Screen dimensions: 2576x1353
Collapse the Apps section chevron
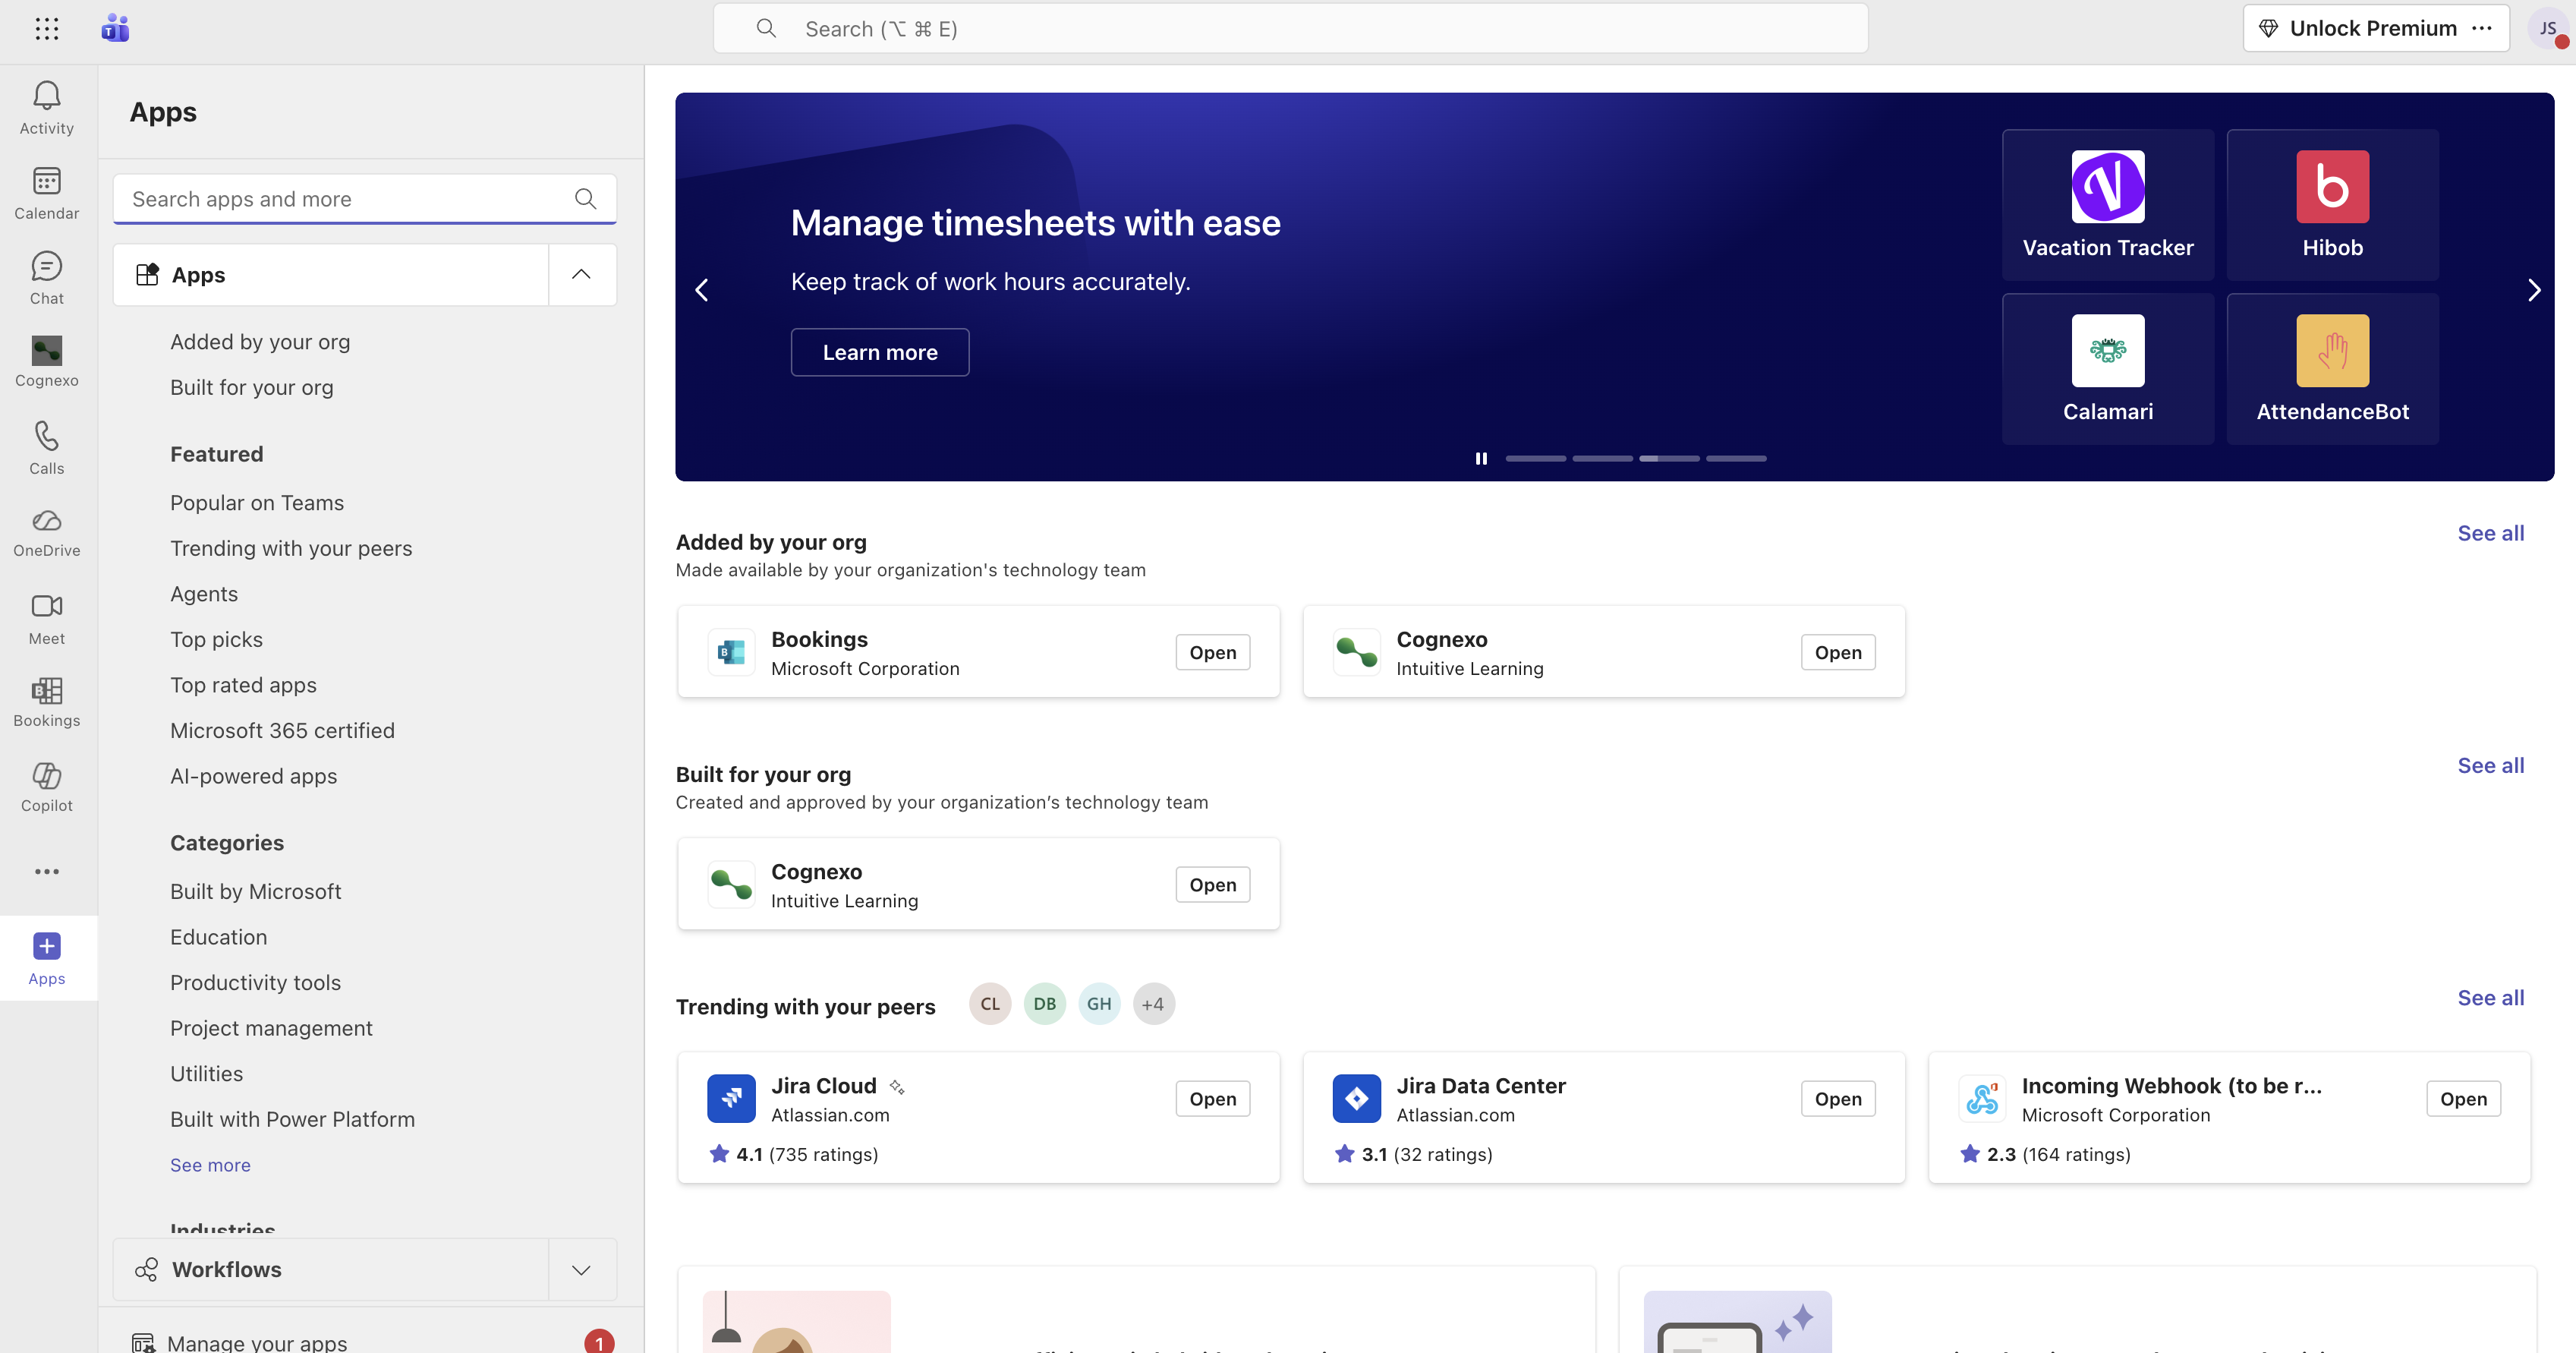(x=581, y=274)
